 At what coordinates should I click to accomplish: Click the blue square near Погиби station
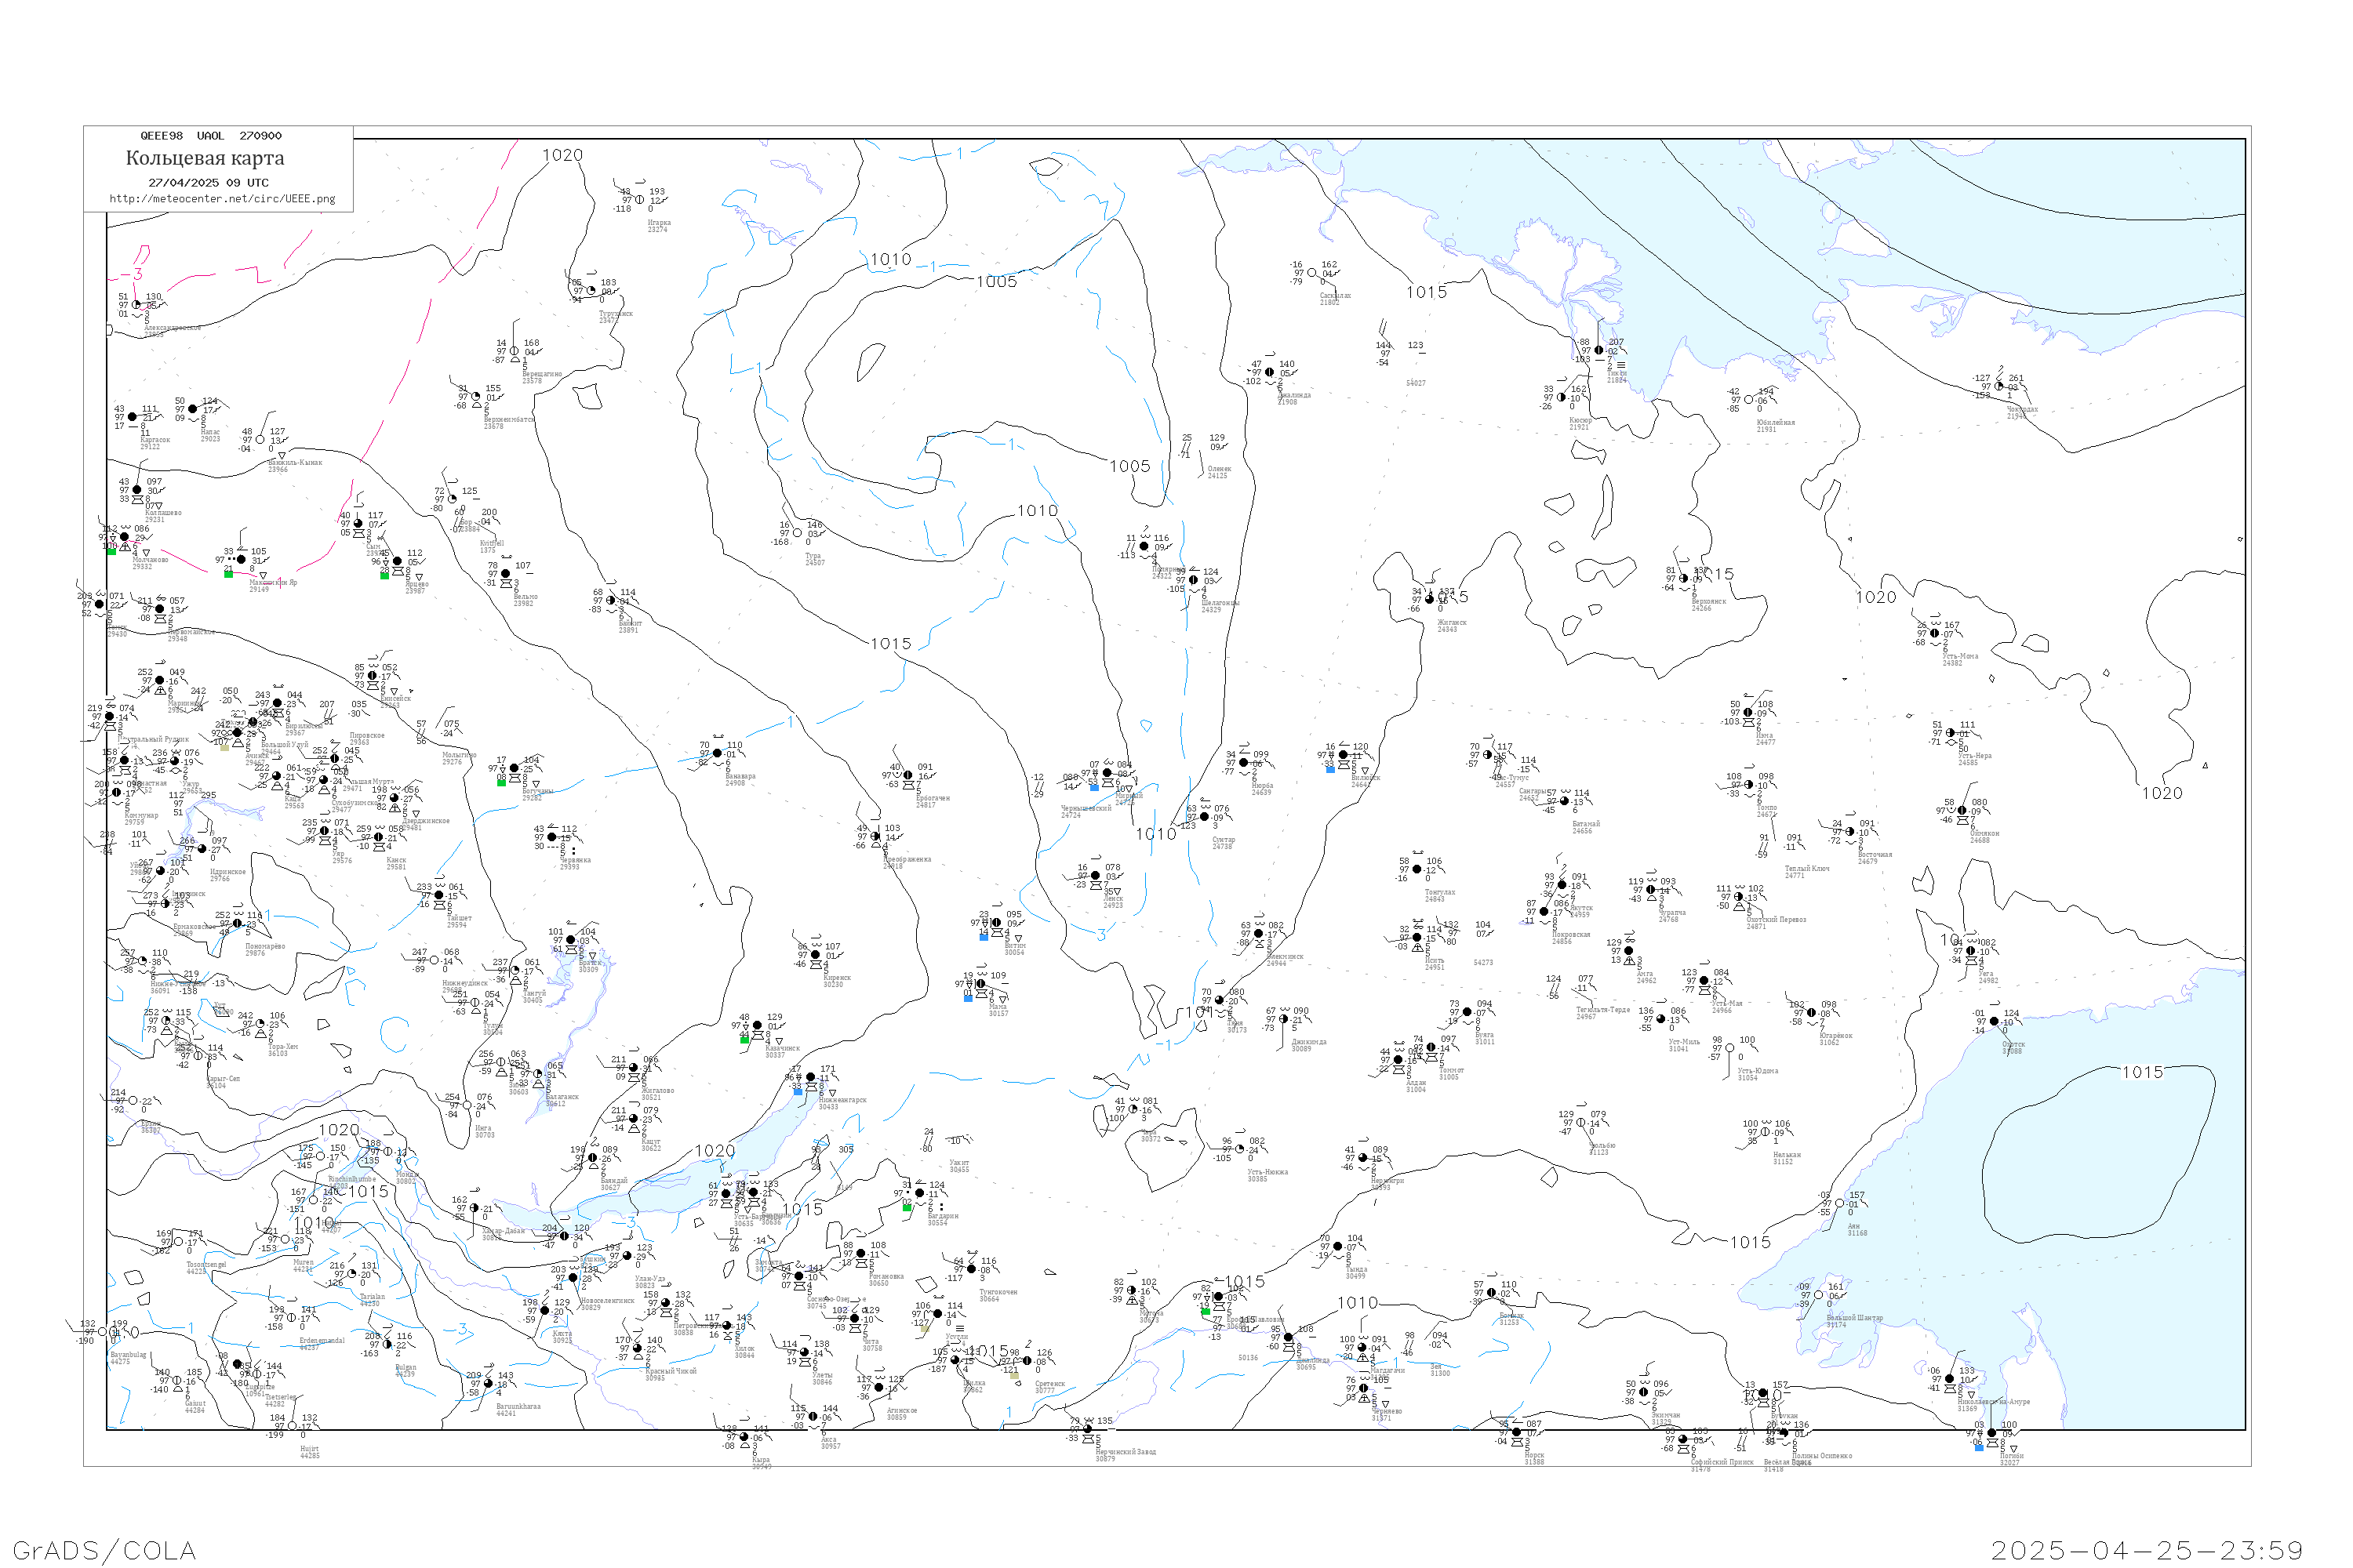coord(1979,1447)
